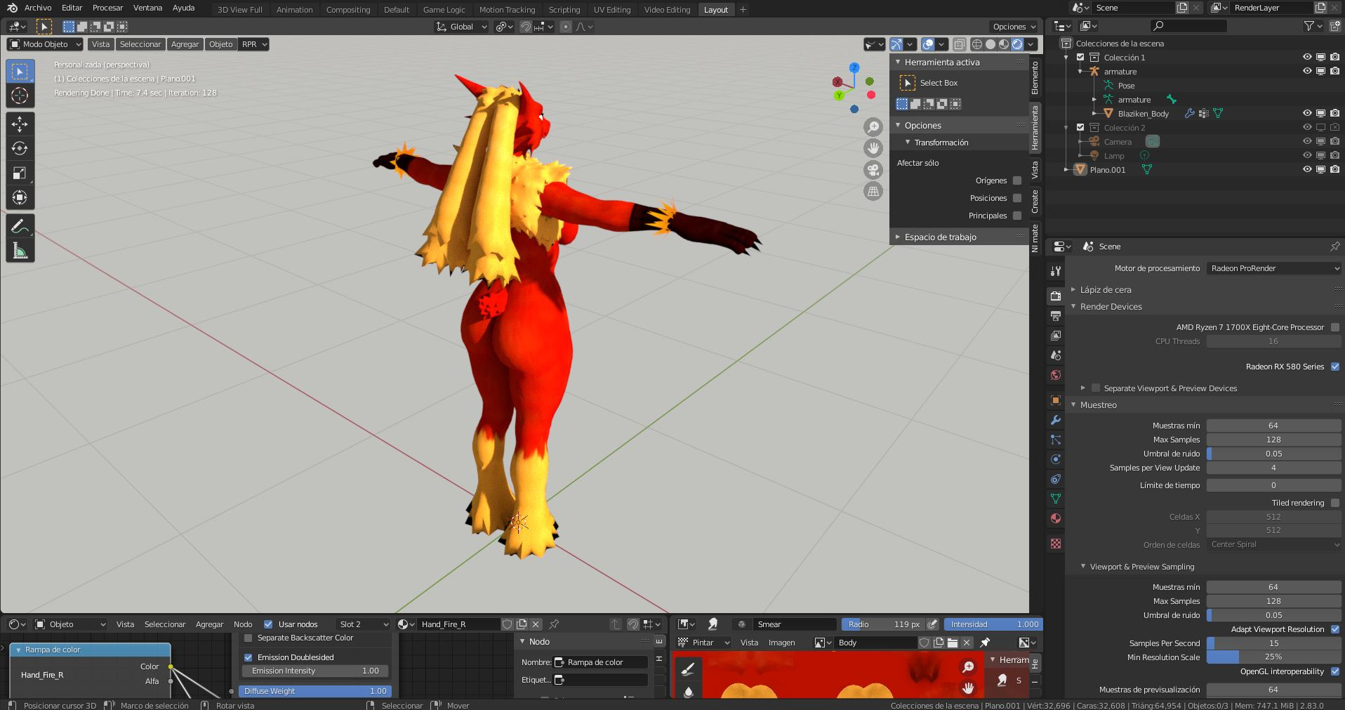Viewport: 1345px width, 710px height.
Task: Switch perspective/orthographic grid icon
Action: coord(873,191)
